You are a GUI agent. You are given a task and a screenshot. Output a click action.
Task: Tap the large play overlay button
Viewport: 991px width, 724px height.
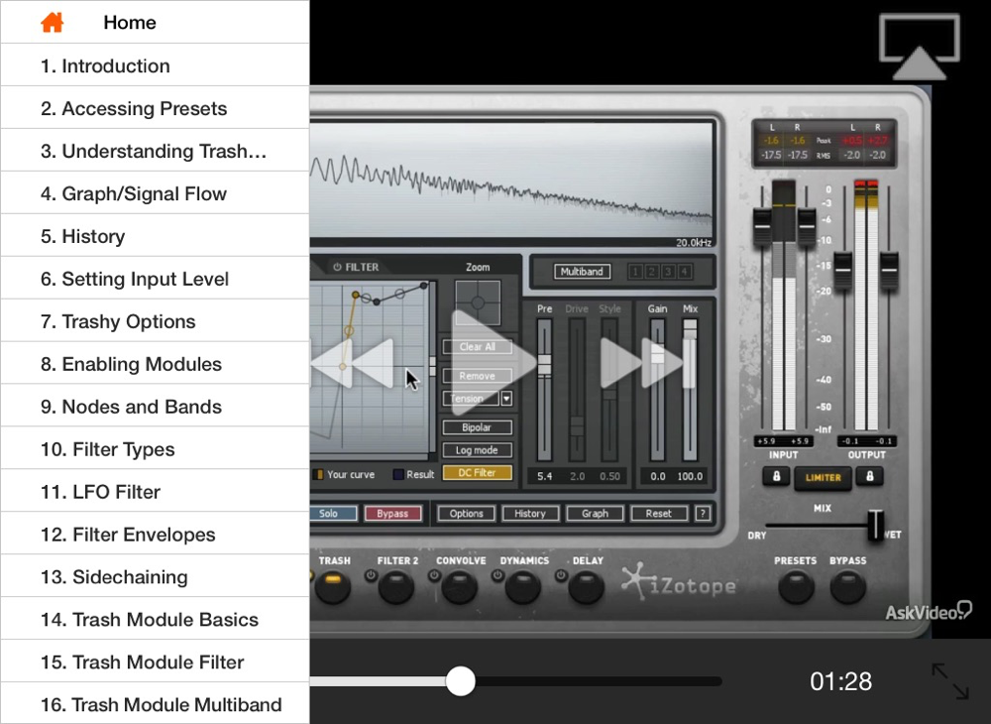[x=493, y=362]
